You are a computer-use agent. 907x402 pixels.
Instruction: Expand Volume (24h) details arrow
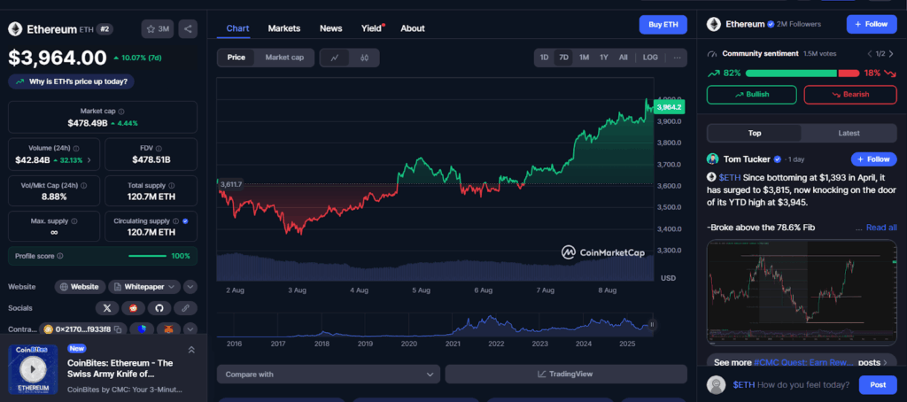[89, 160]
